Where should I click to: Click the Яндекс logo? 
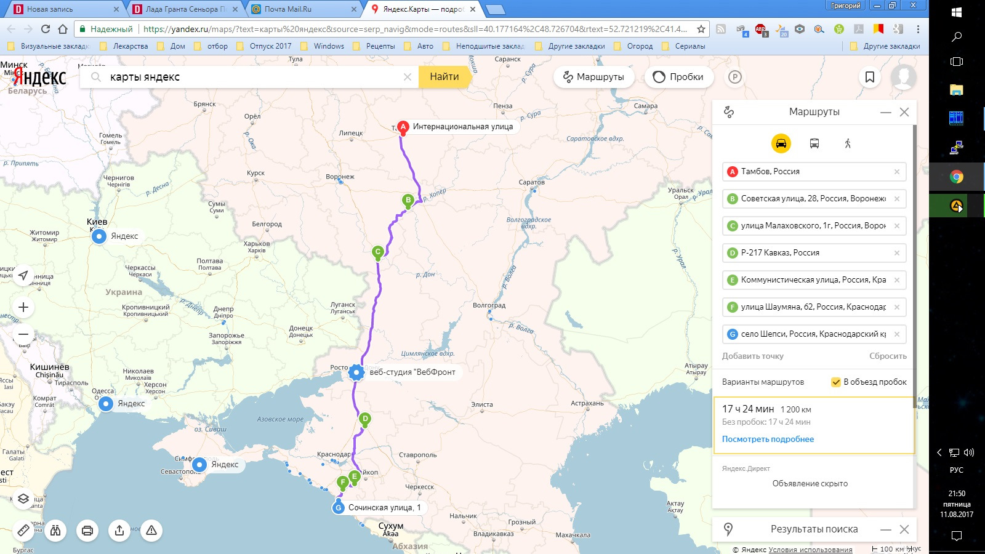(41, 78)
